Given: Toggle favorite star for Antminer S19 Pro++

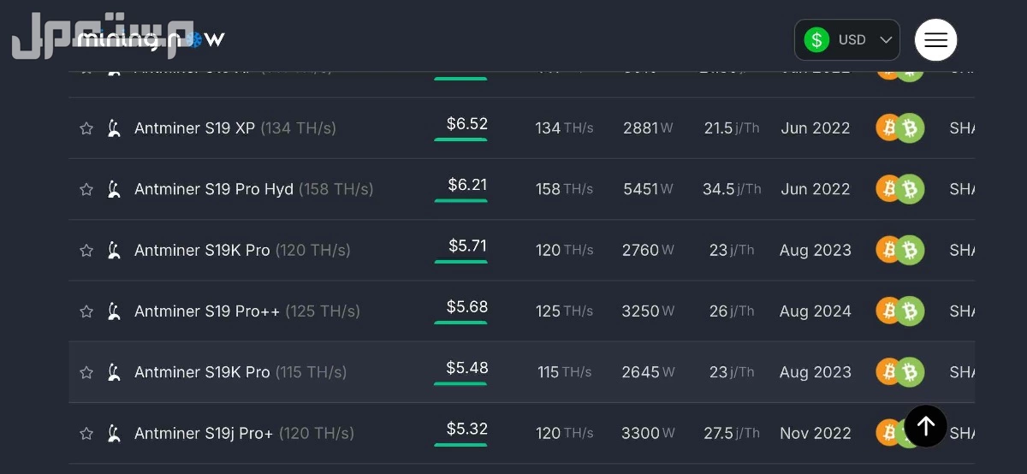Looking at the screenshot, I should coord(86,311).
